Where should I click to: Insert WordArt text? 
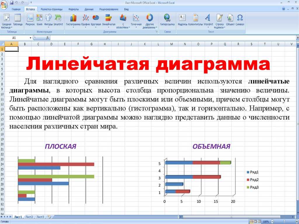point(208,21)
